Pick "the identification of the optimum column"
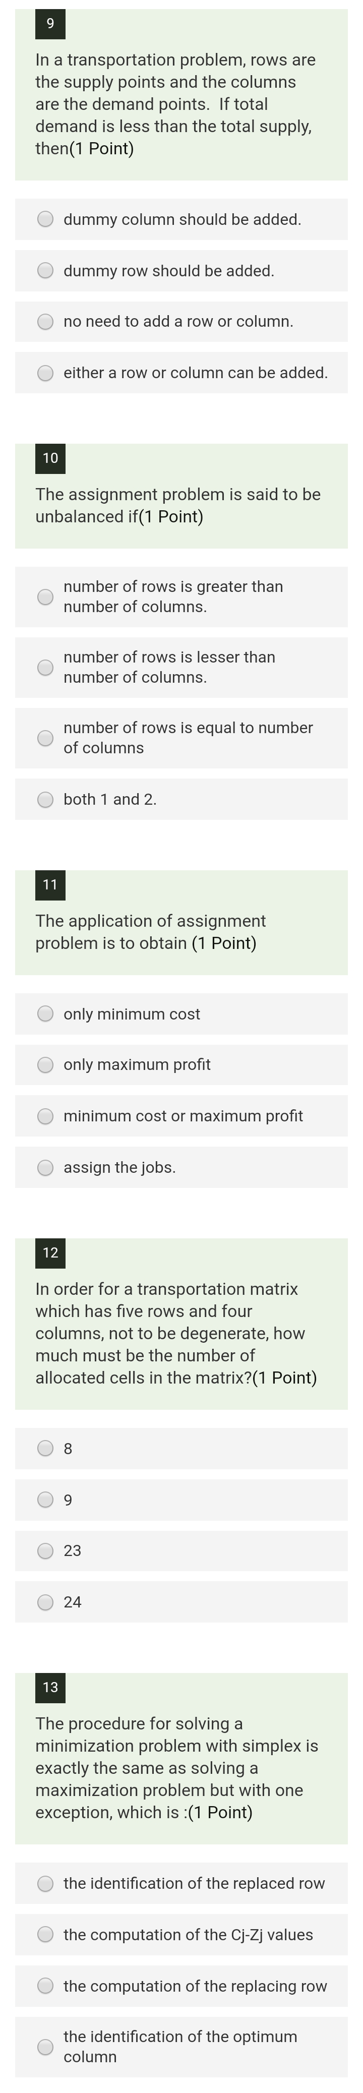This screenshot has width=363, height=2093. 45,2047
